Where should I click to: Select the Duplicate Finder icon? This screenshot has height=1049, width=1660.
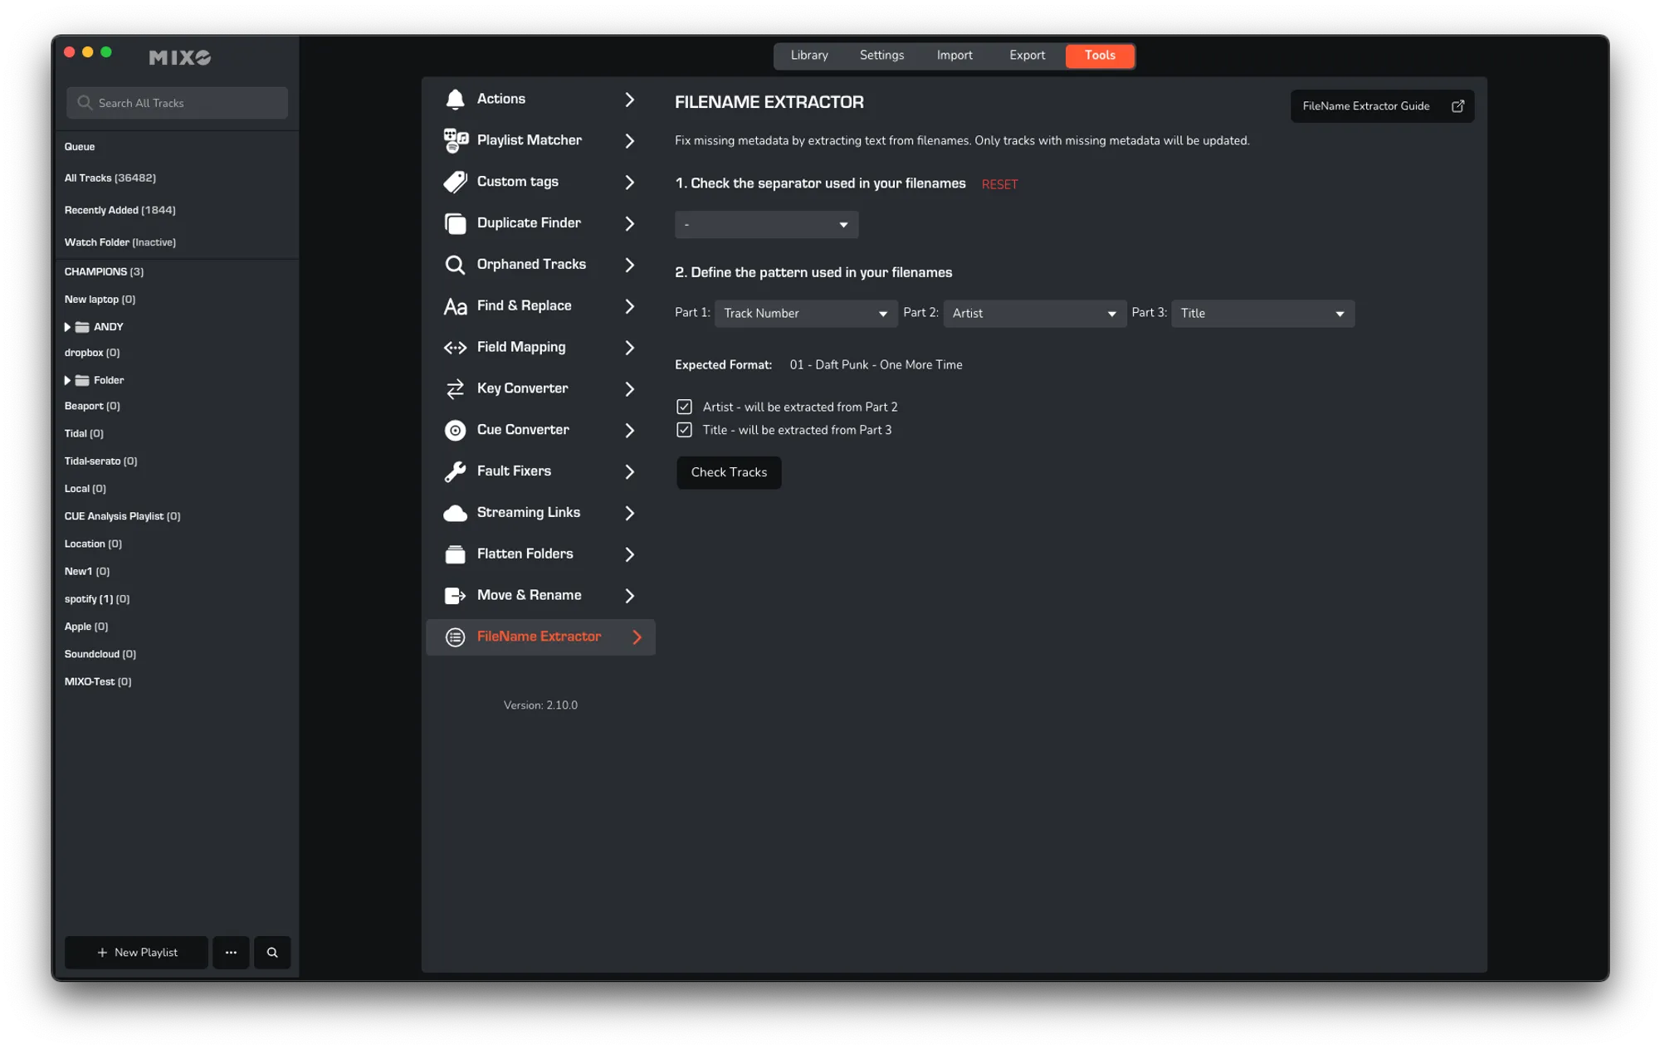point(455,223)
